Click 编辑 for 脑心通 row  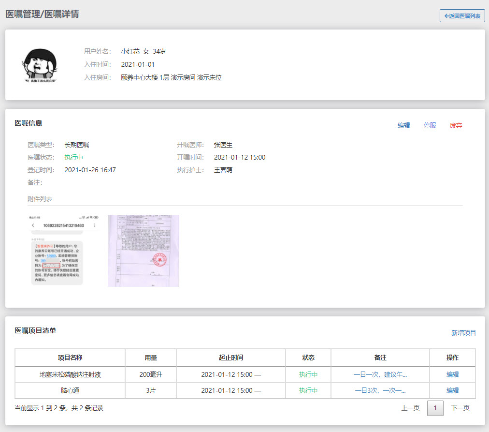point(452,390)
